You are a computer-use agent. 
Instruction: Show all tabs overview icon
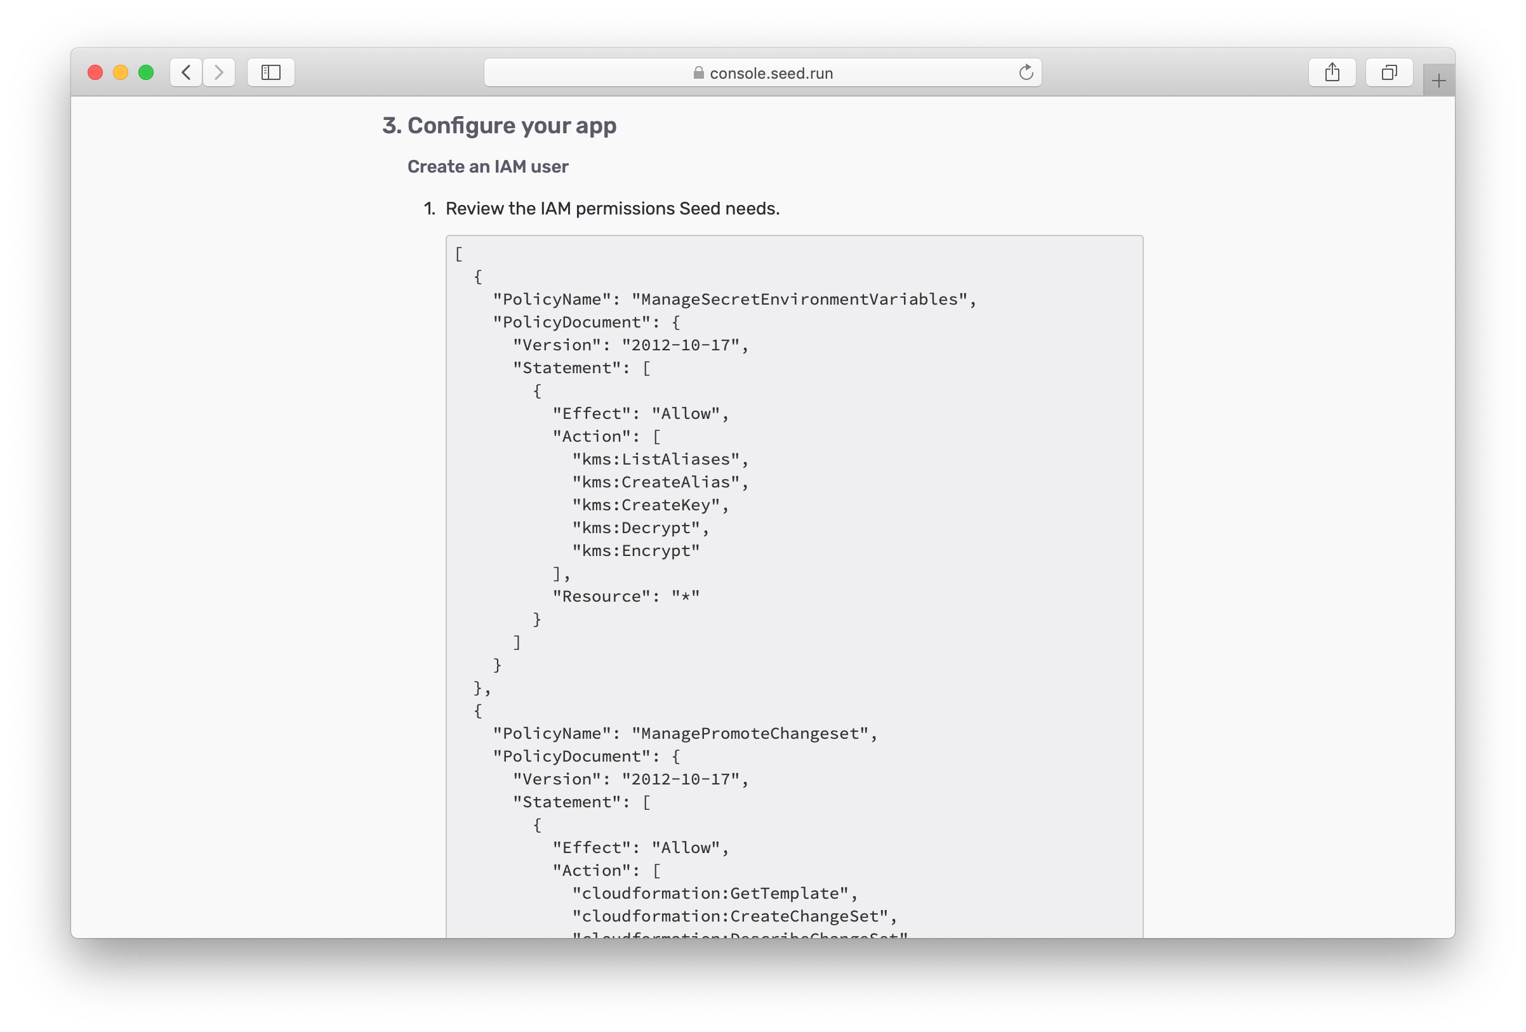pyautogui.click(x=1389, y=72)
